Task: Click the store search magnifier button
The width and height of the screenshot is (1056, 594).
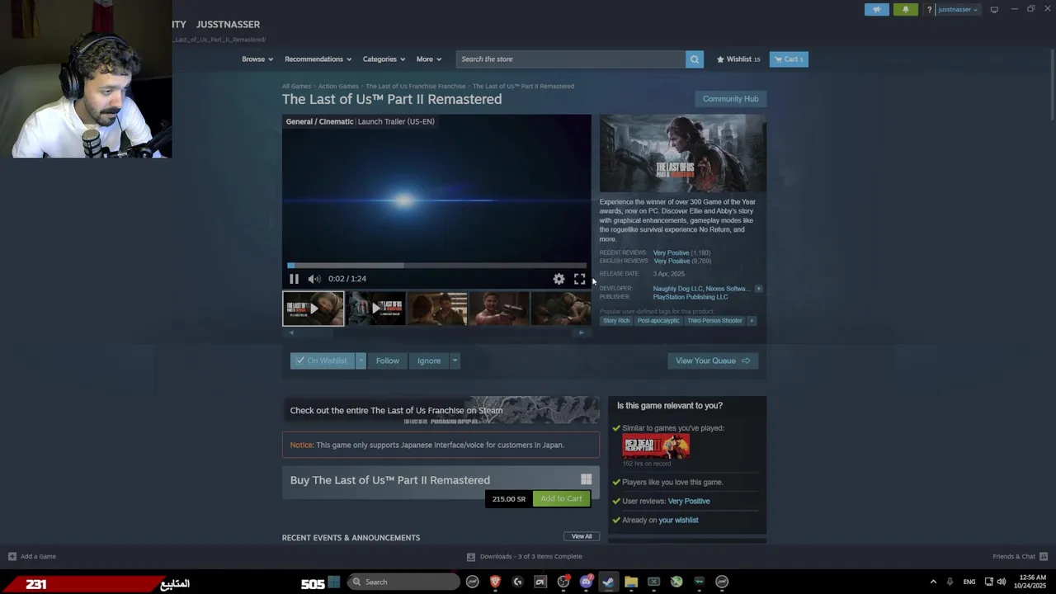Action: [695, 59]
